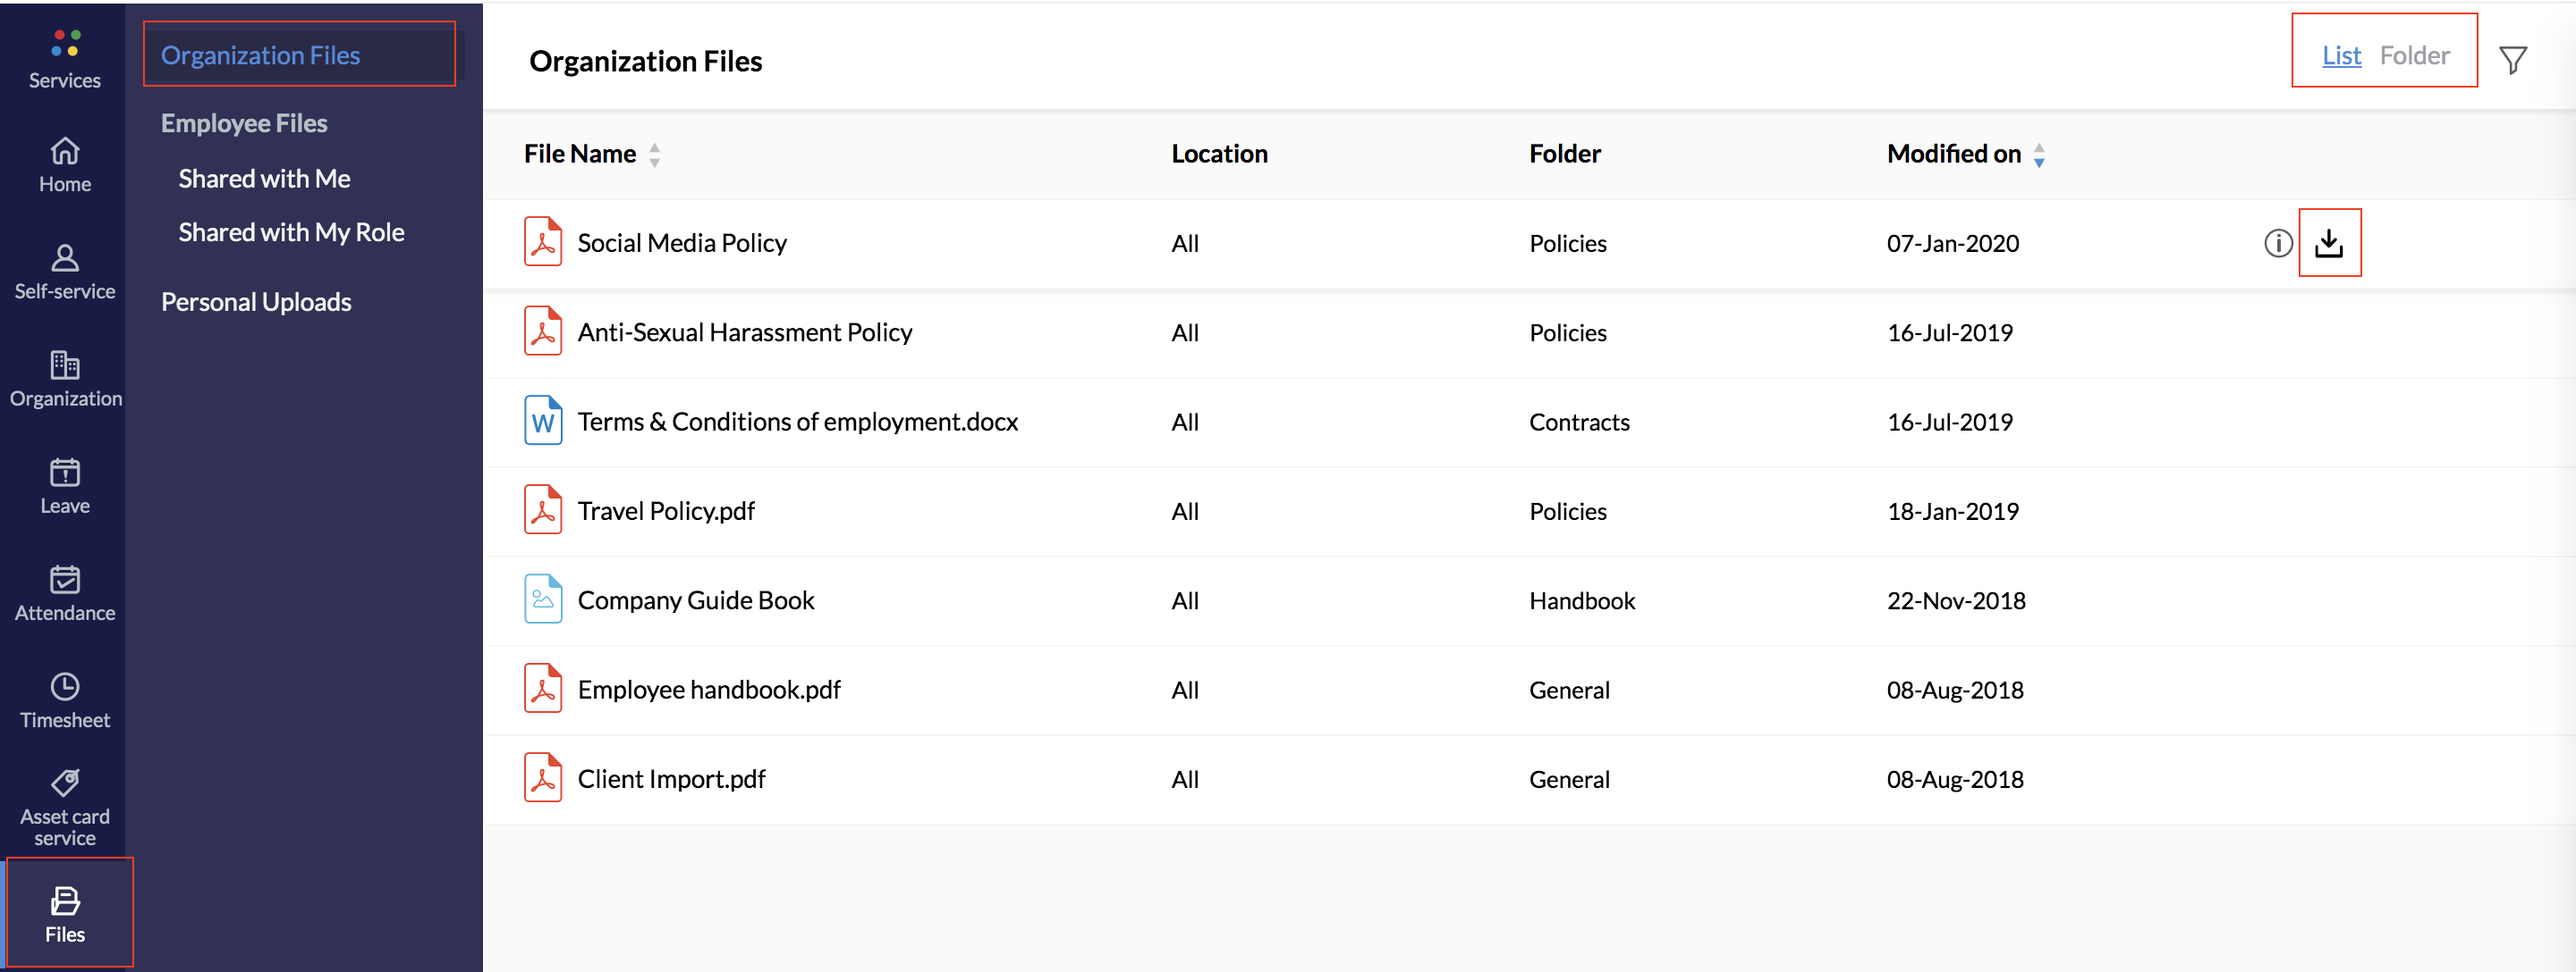Open the Timesheet module

pyautogui.click(x=65, y=700)
